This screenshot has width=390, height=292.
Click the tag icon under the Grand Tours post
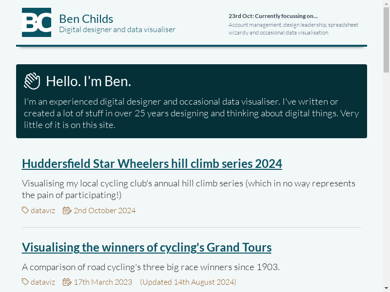pyautogui.click(x=25, y=282)
